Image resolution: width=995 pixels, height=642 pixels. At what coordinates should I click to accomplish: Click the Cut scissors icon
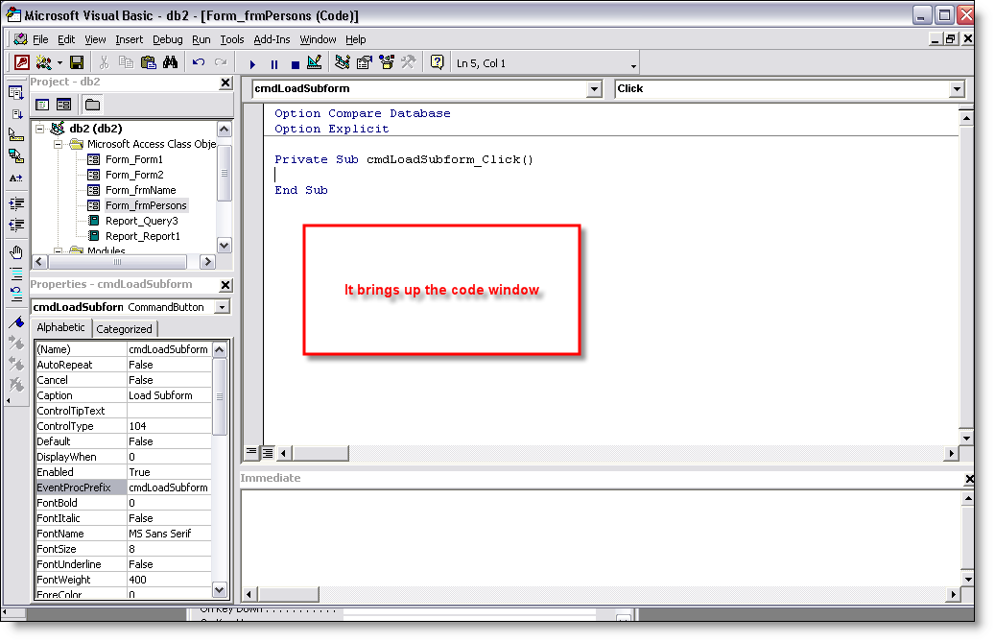click(x=104, y=62)
